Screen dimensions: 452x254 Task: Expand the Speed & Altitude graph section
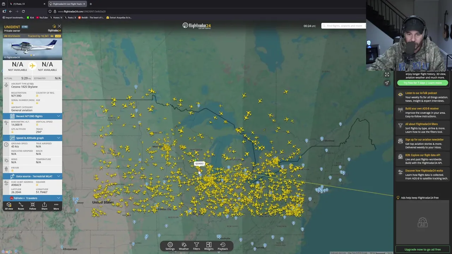click(32, 138)
